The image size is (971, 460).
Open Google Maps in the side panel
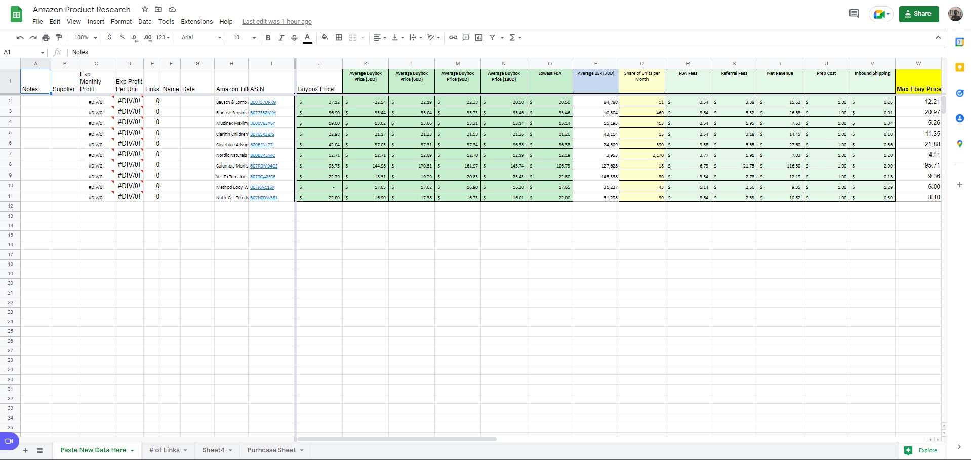tap(959, 144)
